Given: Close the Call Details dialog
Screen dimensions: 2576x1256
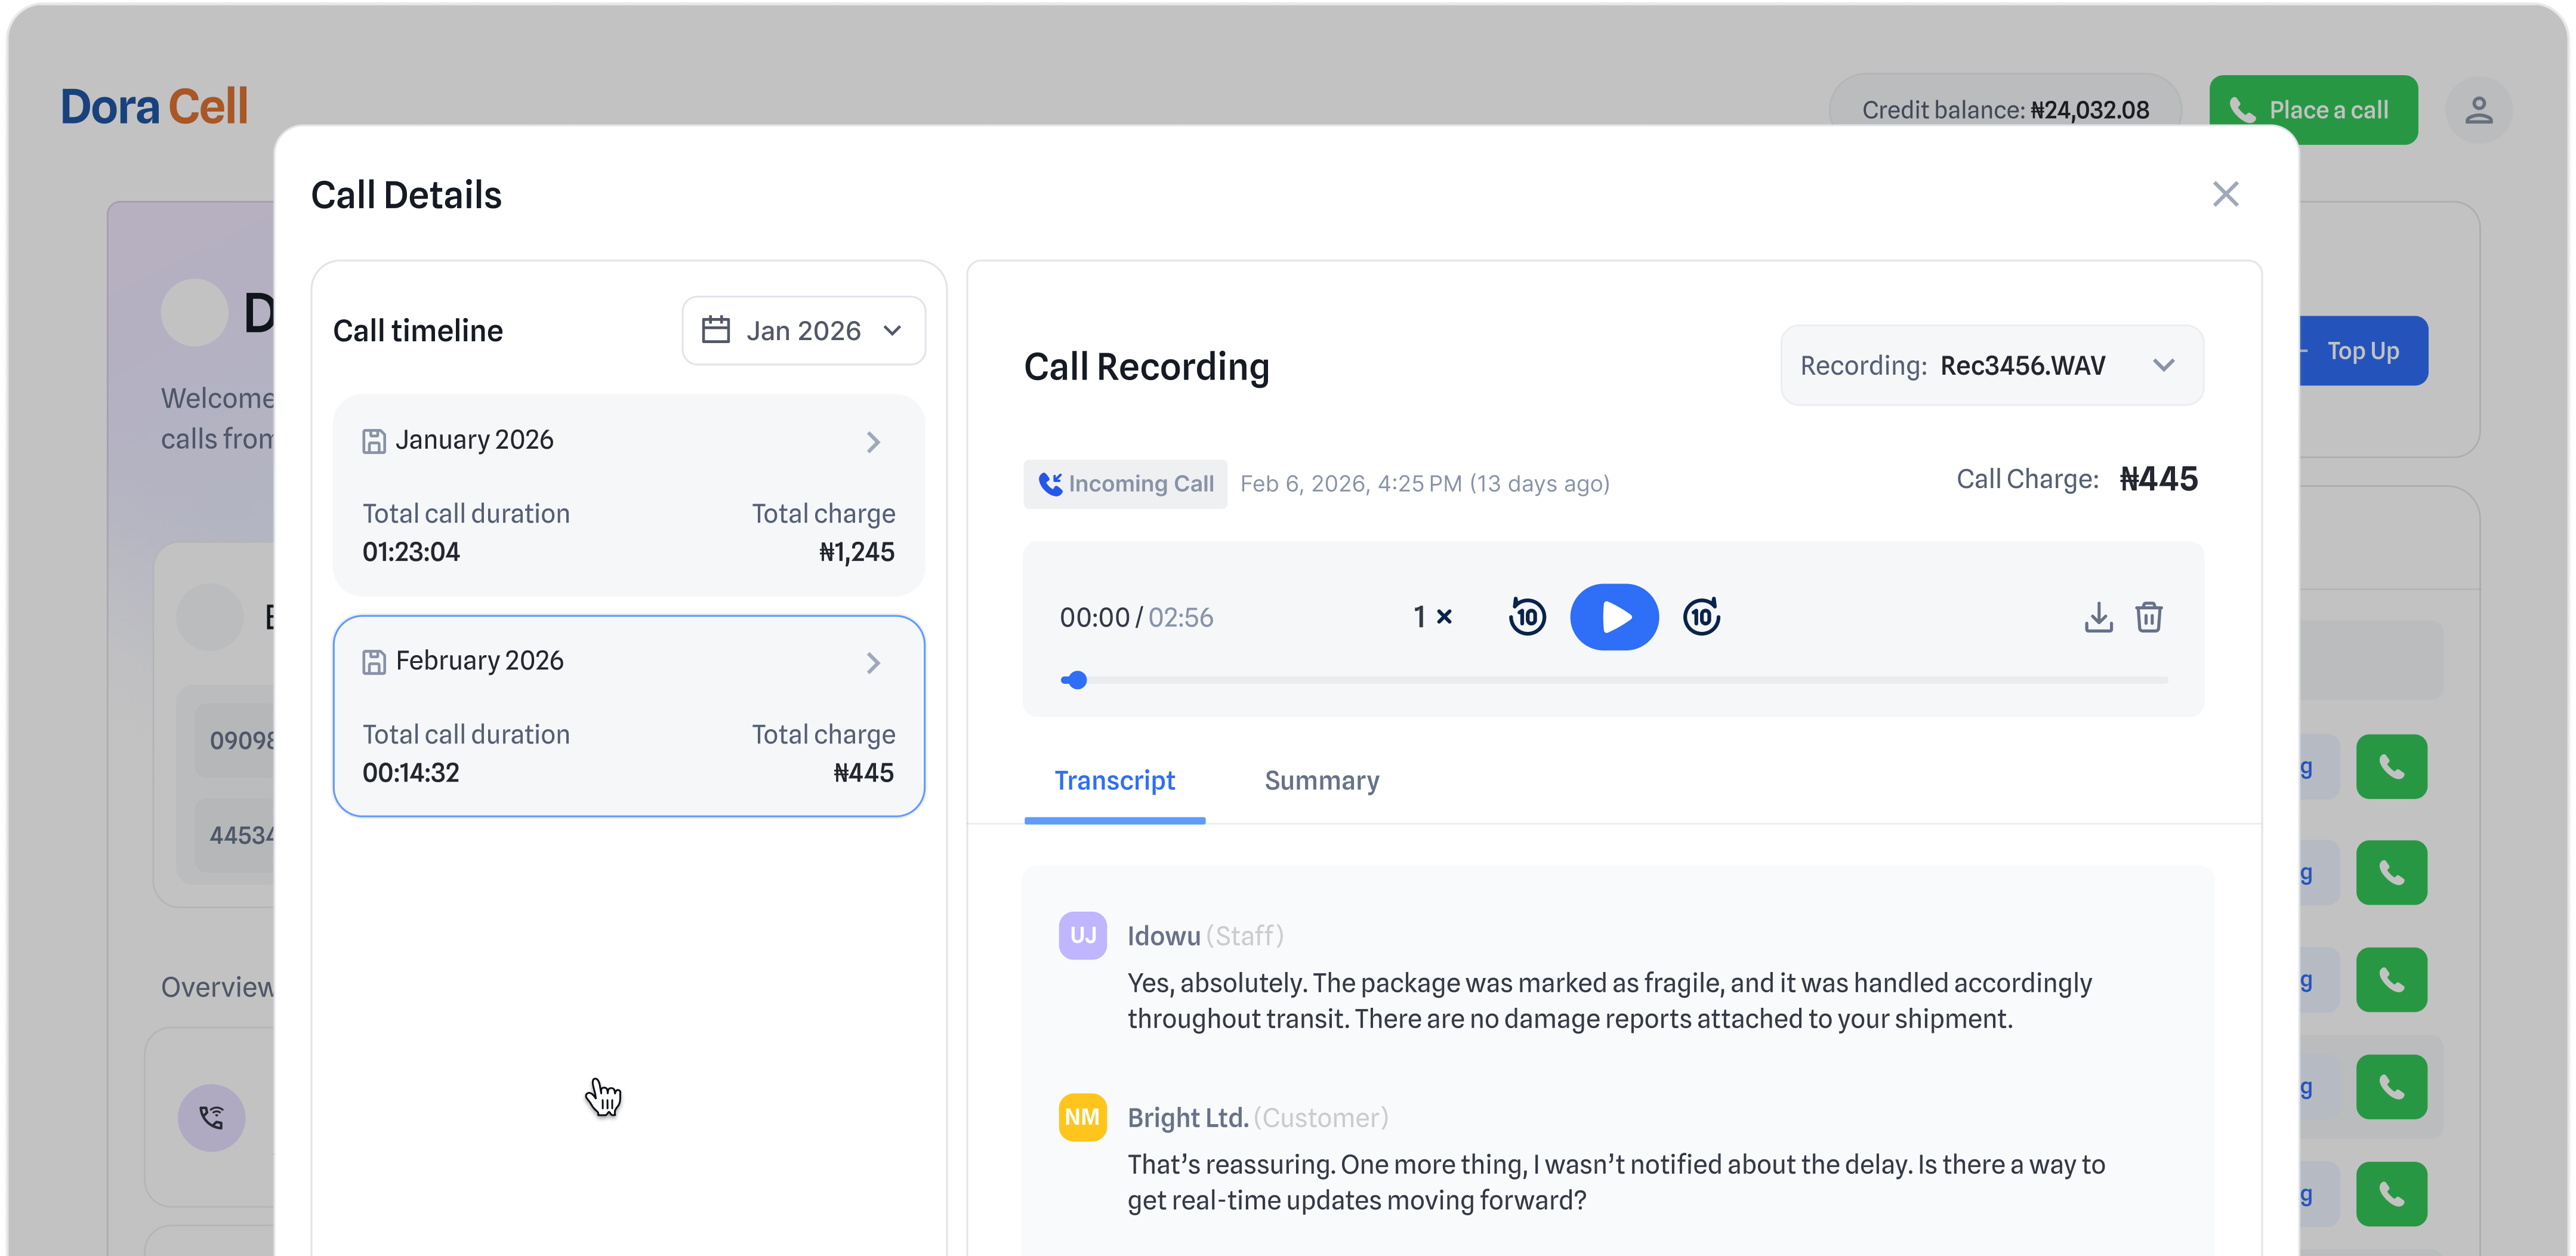Looking at the screenshot, I should click(x=2225, y=194).
